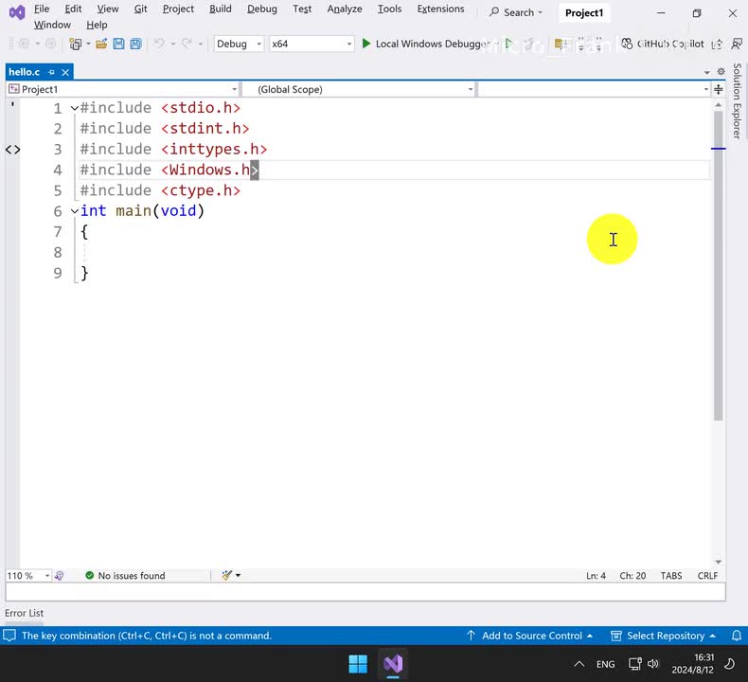Open the Git menu
Viewport: 748px width, 682px height.
(x=140, y=9)
